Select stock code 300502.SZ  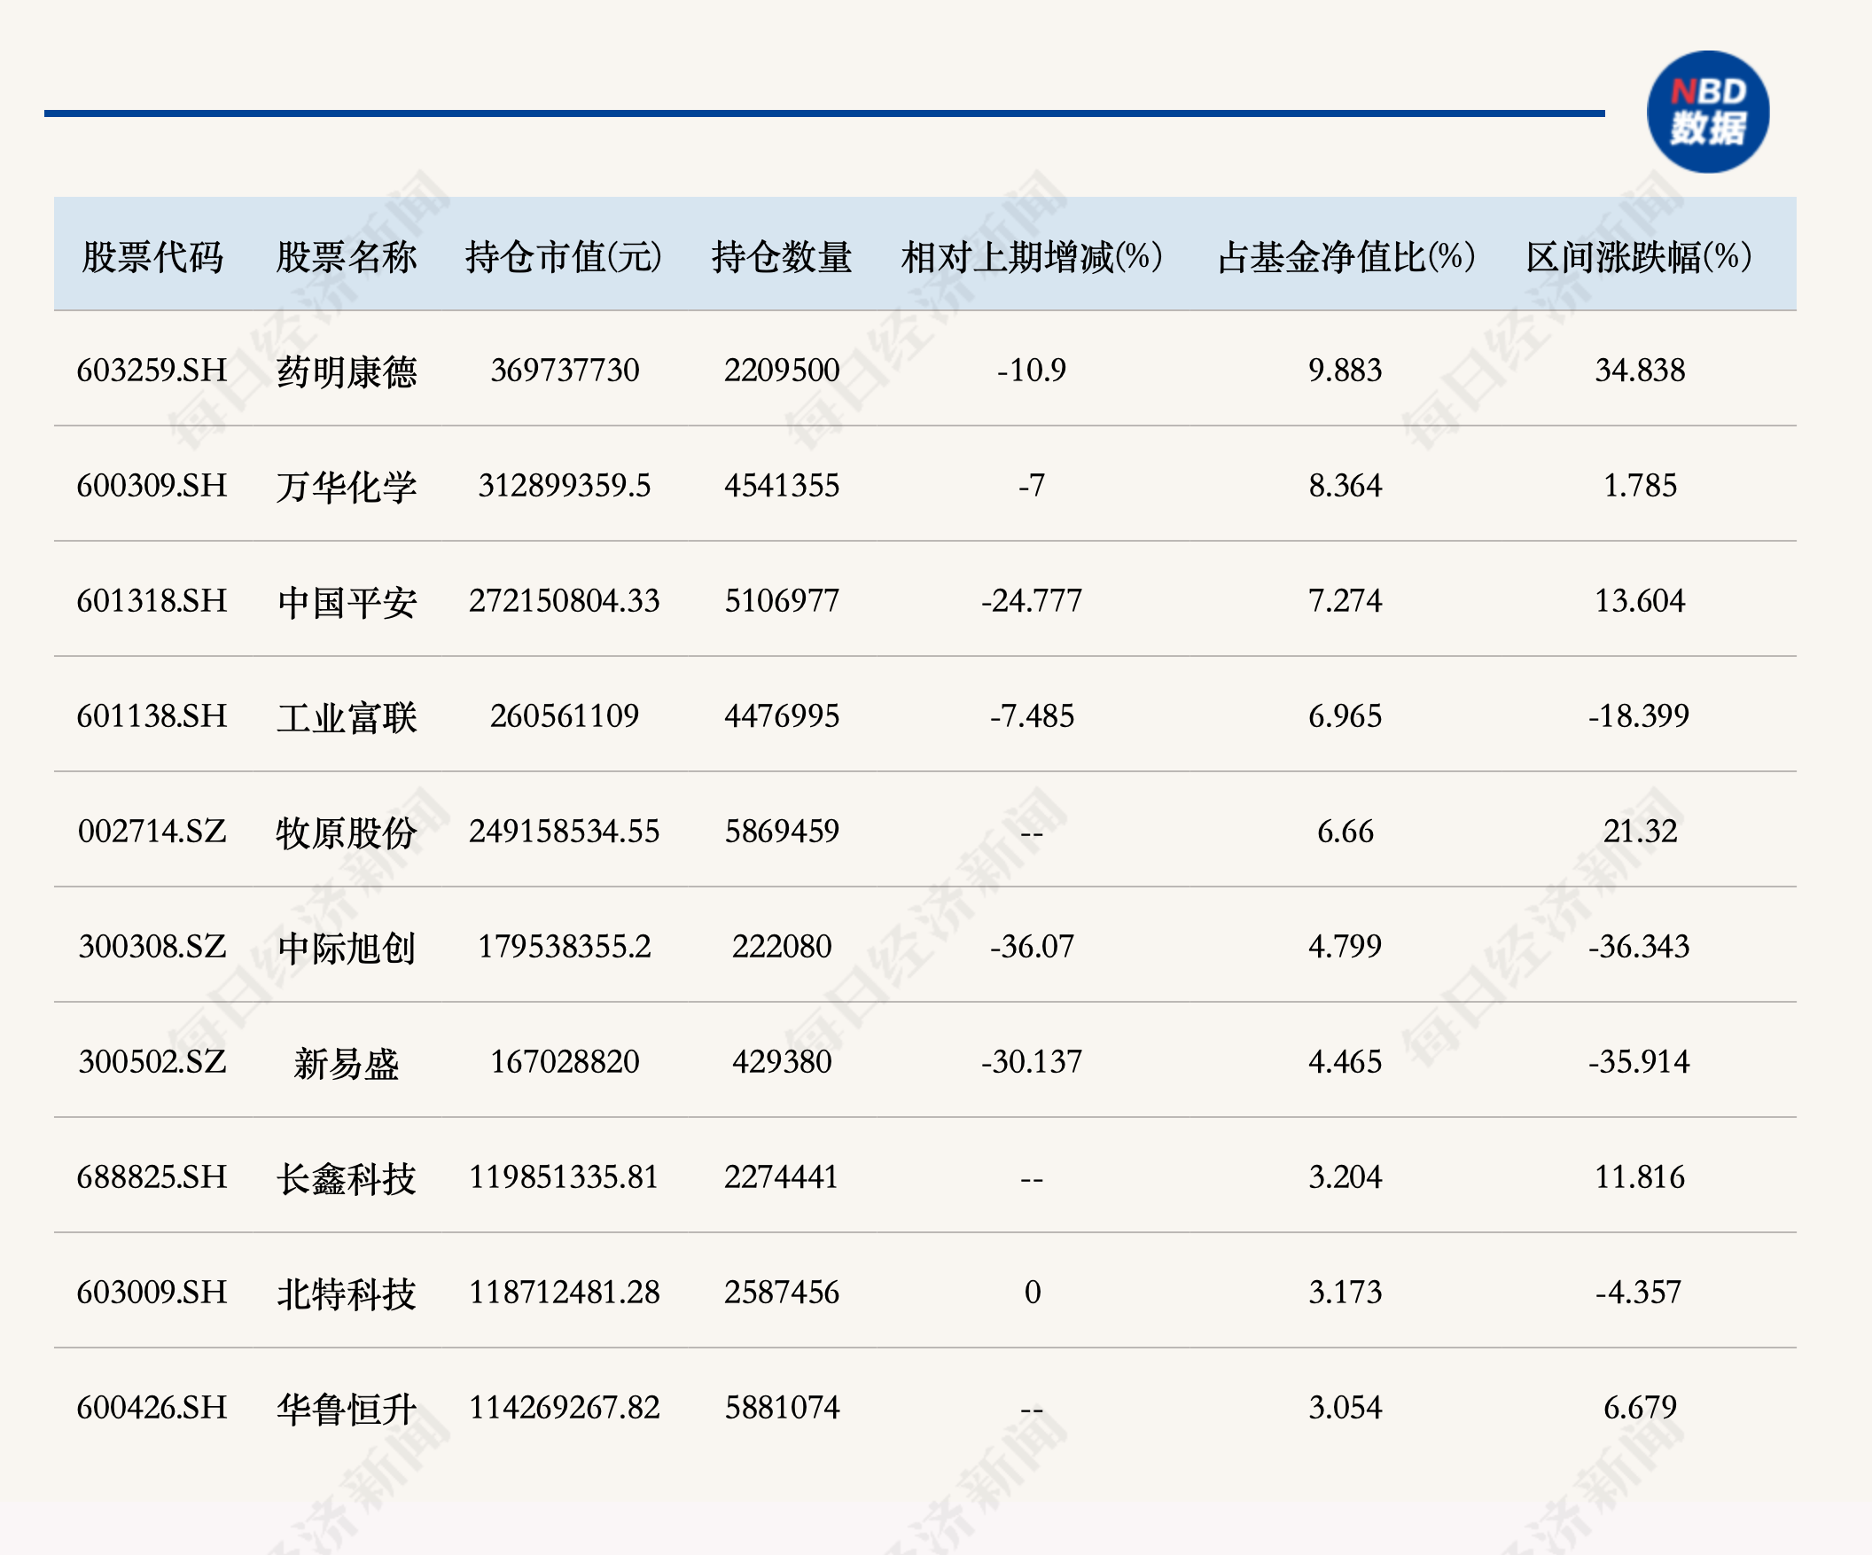(x=152, y=1061)
